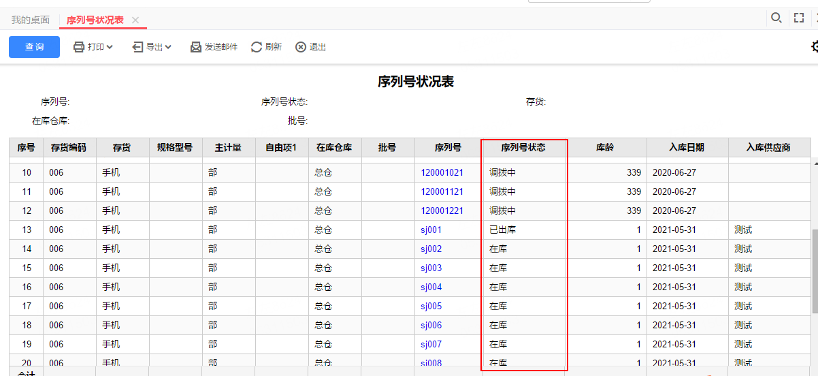This screenshot has width=818, height=376.
Task: Toggle fullscreen with the expand icon
Action: [x=799, y=18]
